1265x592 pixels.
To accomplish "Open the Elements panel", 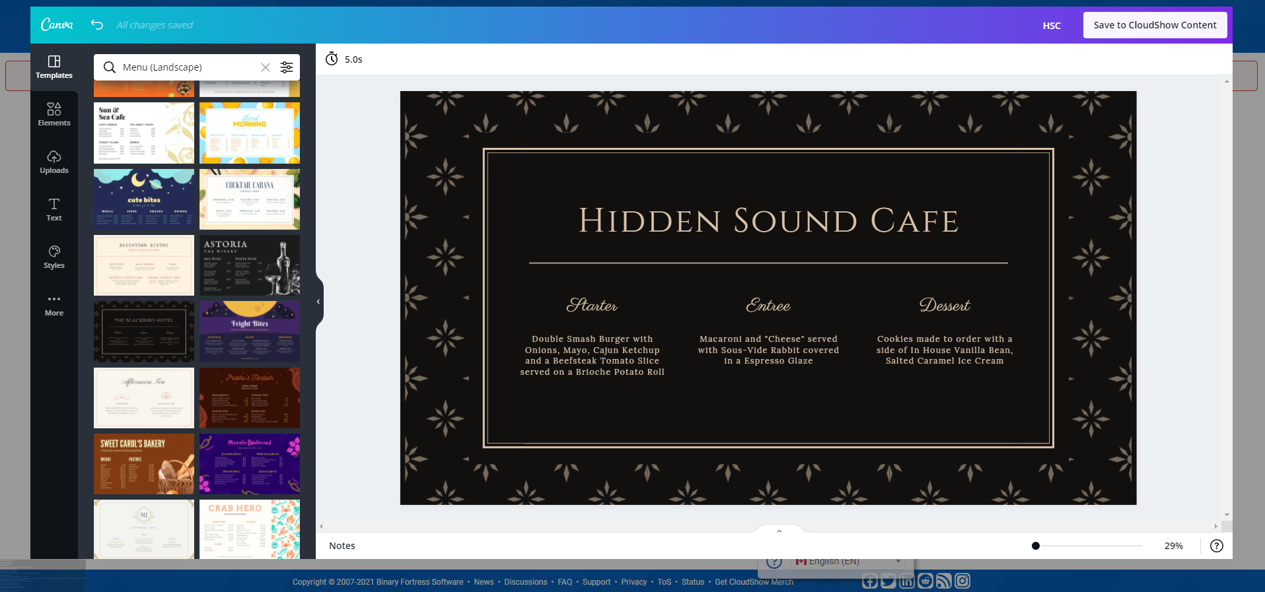I will click(x=54, y=115).
